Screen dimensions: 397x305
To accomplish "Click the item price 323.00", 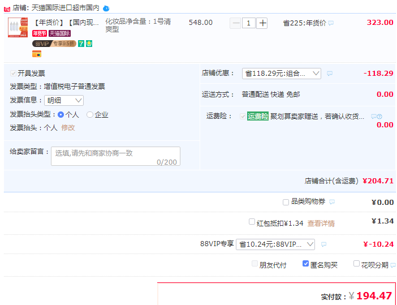I will click(x=380, y=22).
